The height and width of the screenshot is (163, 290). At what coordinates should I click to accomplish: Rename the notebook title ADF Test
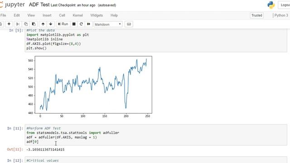point(39,5)
